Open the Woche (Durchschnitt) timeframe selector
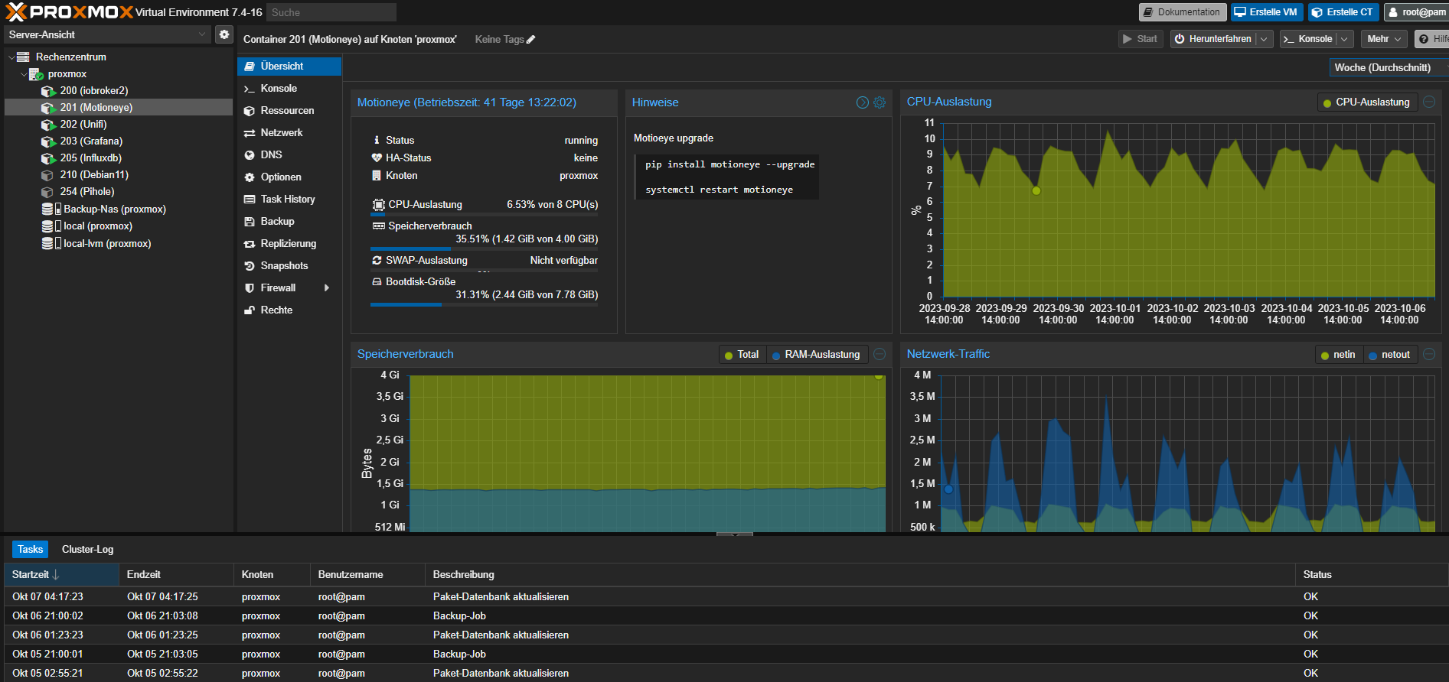1449x682 pixels. tap(1388, 68)
